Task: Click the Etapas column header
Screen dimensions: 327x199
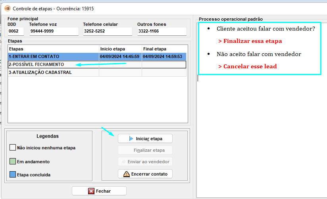Action: [x=53, y=48]
